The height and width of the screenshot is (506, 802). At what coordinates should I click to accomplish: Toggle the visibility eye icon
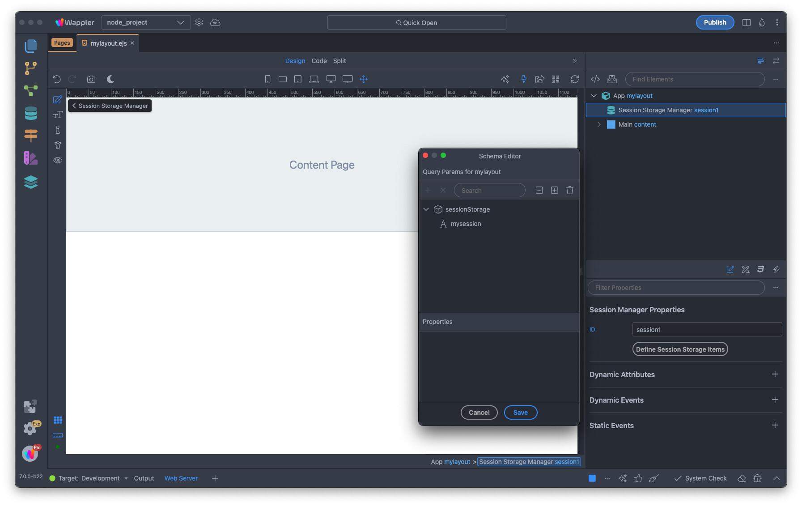pos(58,160)
